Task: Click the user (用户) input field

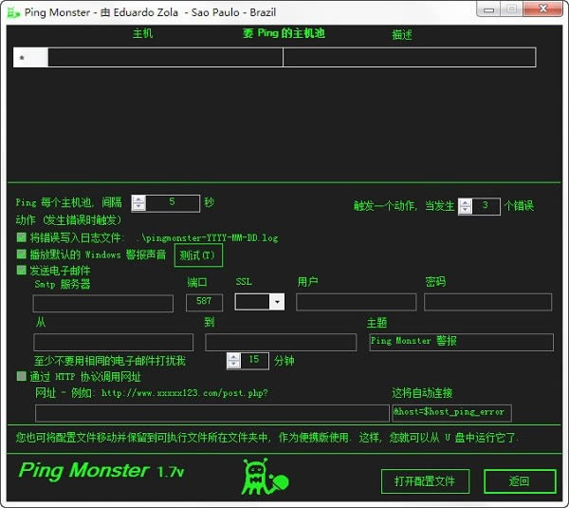Action: click(x=356, y=302)
